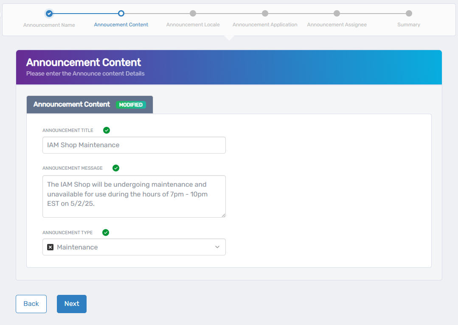458x325 pixels.
Task: Go to the Announcement Locale step
Action: 193,14
